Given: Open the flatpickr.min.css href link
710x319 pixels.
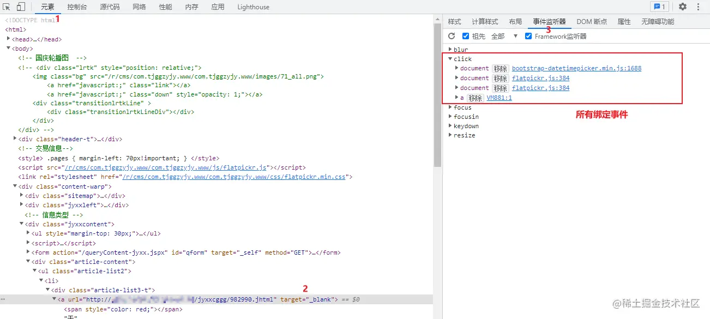Looking at the screenshot, I should (234, 177).
